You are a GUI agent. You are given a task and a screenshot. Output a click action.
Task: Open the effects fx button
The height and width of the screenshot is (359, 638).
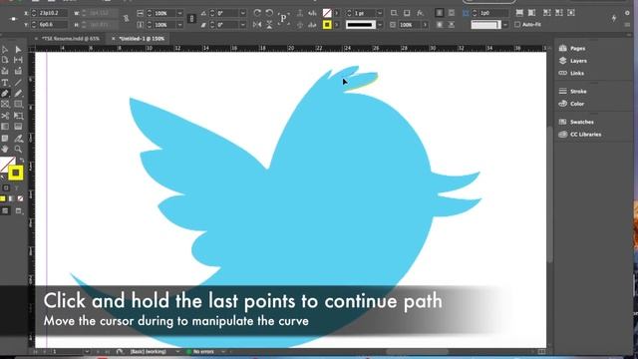click(420, 13)
